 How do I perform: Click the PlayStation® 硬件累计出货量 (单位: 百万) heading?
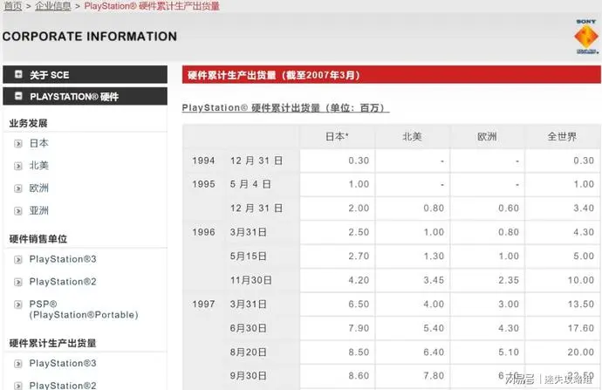pyautogui.click(x=285, y=108)
